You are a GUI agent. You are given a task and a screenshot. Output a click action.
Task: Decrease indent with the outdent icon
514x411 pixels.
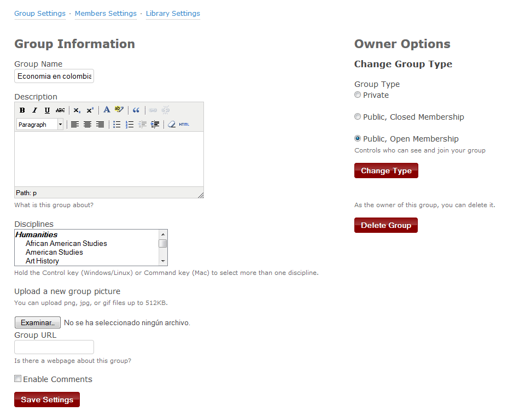click(x=142, y=125)
